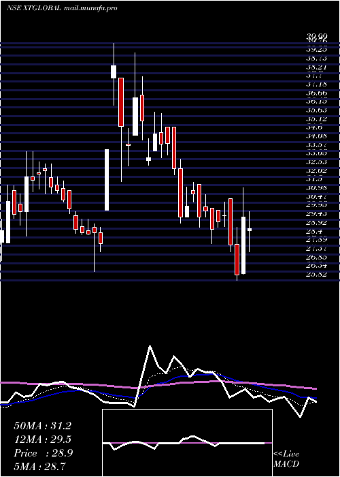
Task: Click the Price : 28.9 value
Action: pos(44,453)
